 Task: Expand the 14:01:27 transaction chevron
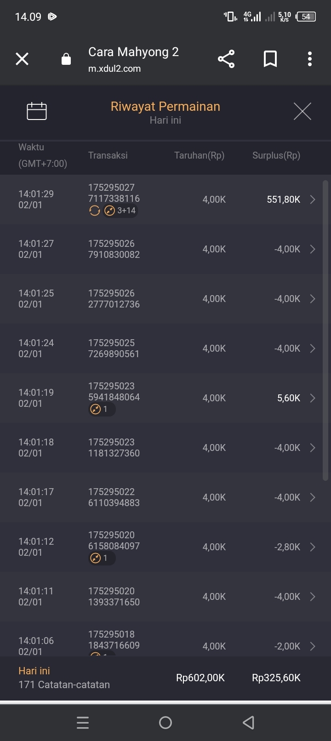313,249
